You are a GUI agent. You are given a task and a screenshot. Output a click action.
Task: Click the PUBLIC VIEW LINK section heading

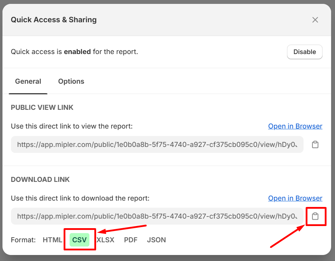(x=42, y=108)
